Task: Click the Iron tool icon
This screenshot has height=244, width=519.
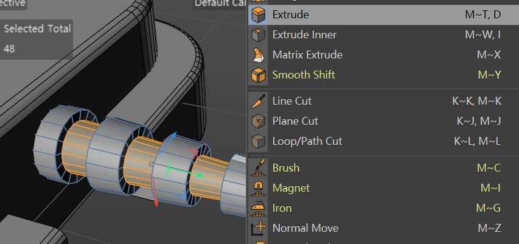Action: pos(258,209)
